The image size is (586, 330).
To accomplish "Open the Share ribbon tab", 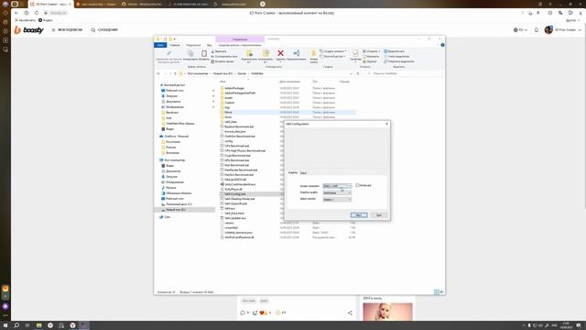I will [x=193, y=45].
